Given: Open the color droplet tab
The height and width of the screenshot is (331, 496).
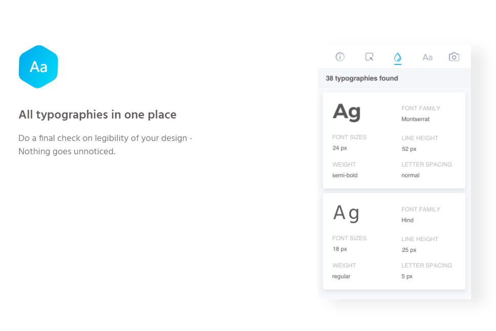Looking at the screenshot, I should point(398,57).
